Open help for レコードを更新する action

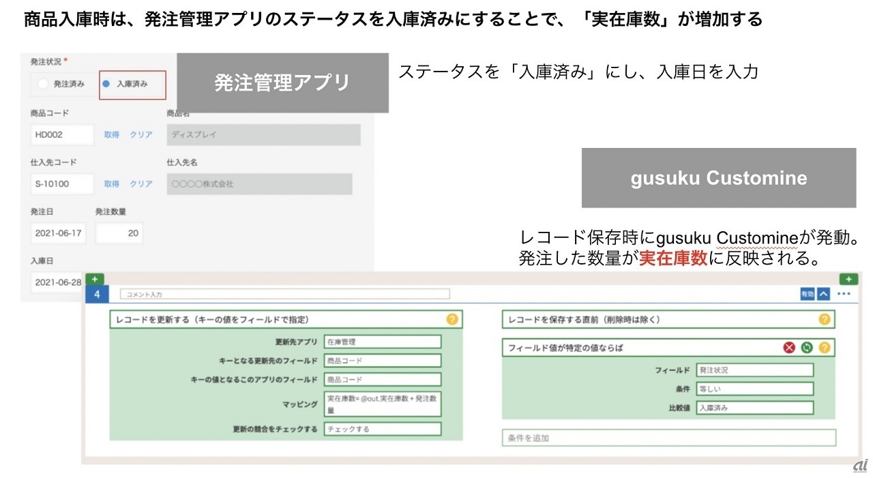pyautogui.click(x=452, y=319)
